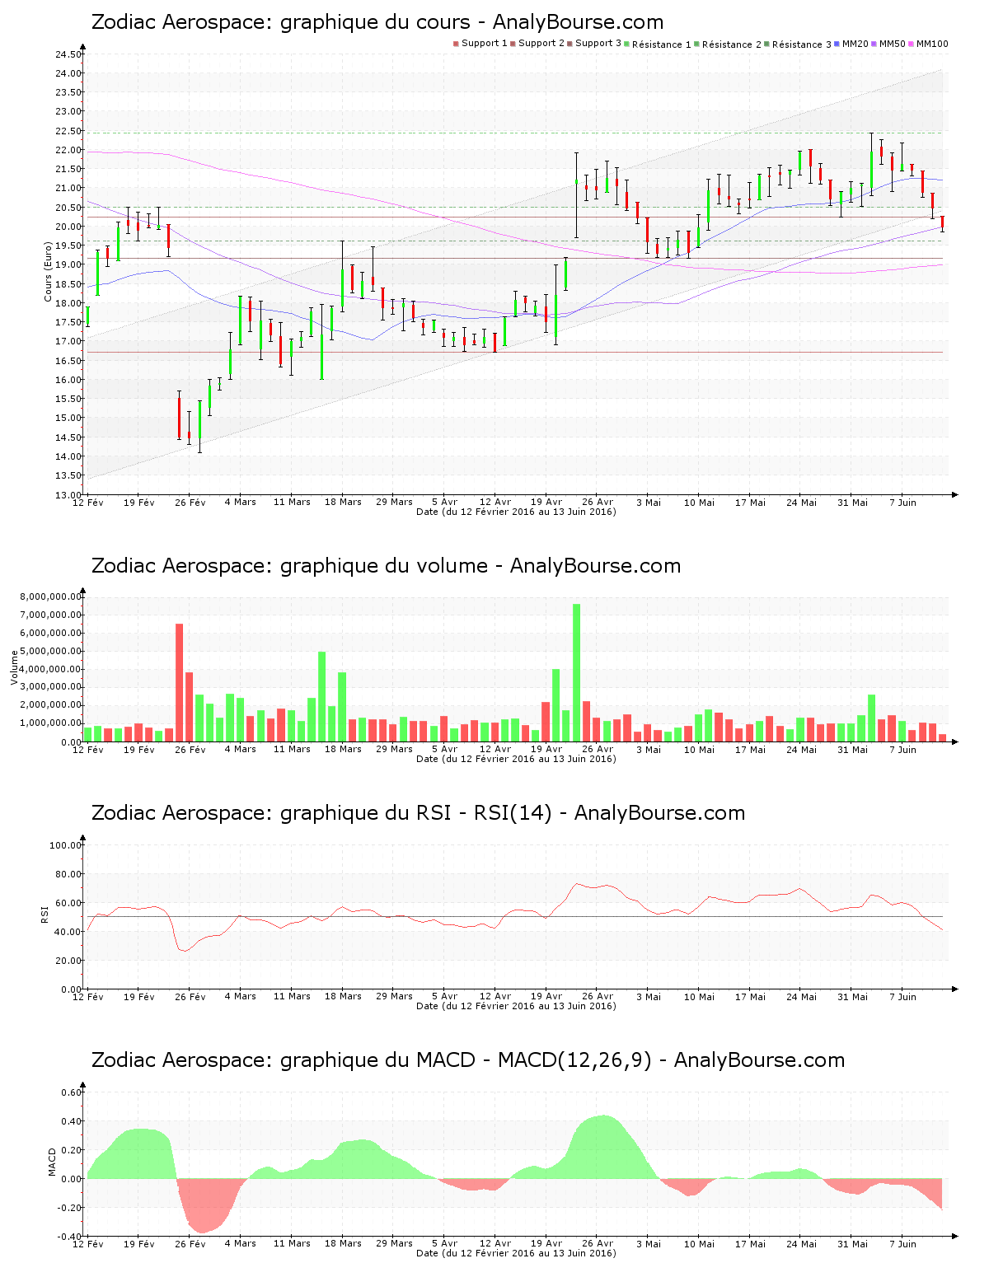989x1277 pixels.
Task: Click the 'graphique du volume' chart title
Action: coord(386,566)
